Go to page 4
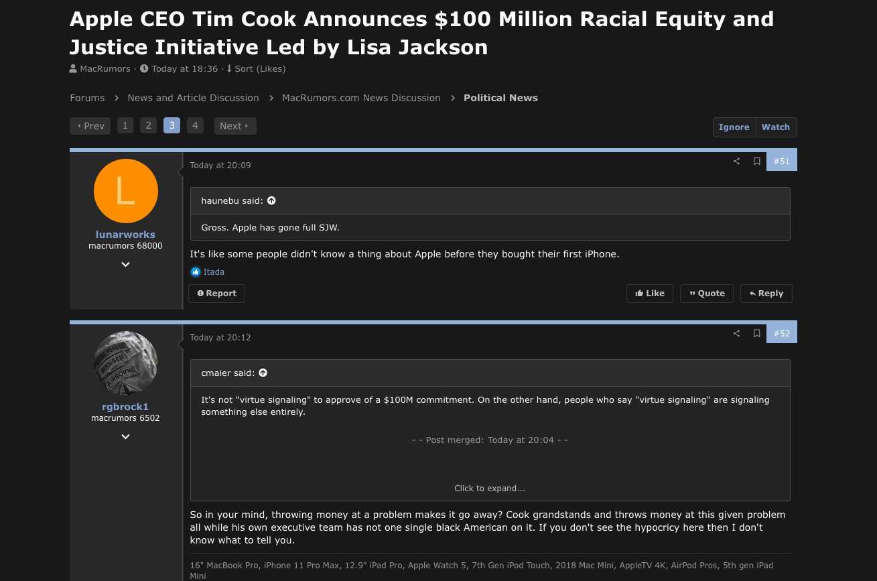 (195, 126)
